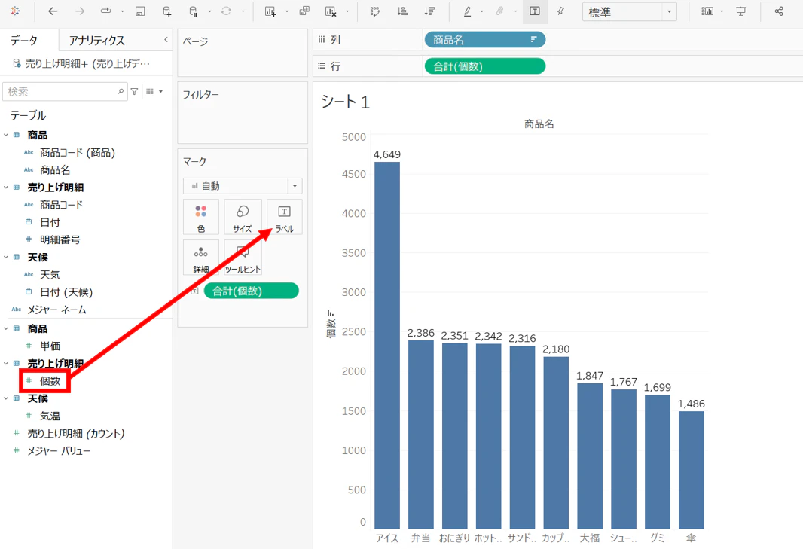Viewport: 803px width, 549px height.
Task: Swap rows and columns with toolbar icon
Action: coord(375,11)
